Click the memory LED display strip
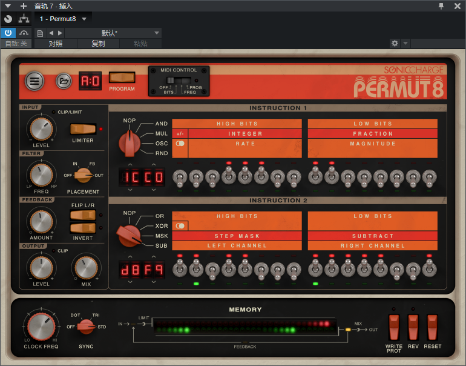The image size is (466, 366). 246,327
